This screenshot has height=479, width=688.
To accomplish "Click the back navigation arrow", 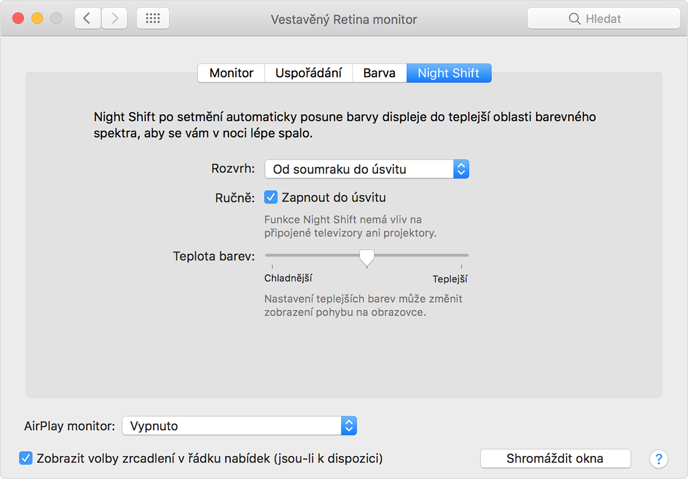I will (87, 19).
